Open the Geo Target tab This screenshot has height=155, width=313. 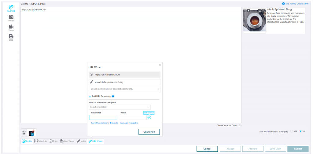pyautogui.click(x=67, y=141)
